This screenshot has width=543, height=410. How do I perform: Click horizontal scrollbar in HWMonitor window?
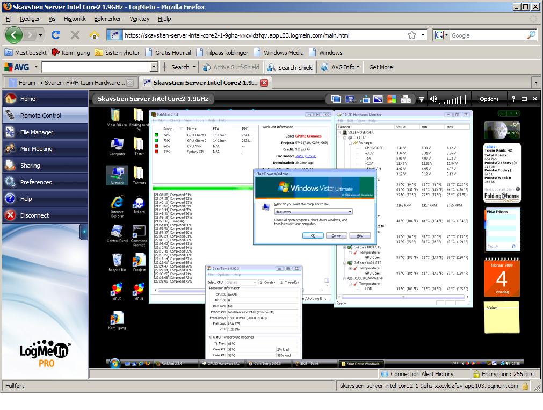click(402, 297)
